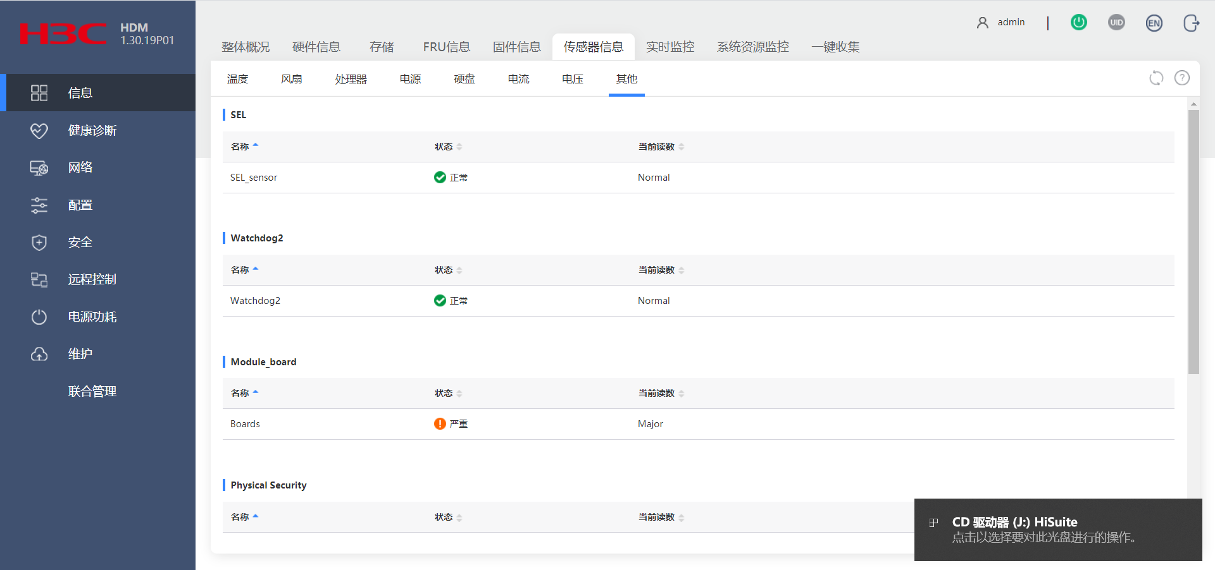Screen dimensions: 1215x570
Task: Switch language with the EN icon
Action: coord(1154,23)
